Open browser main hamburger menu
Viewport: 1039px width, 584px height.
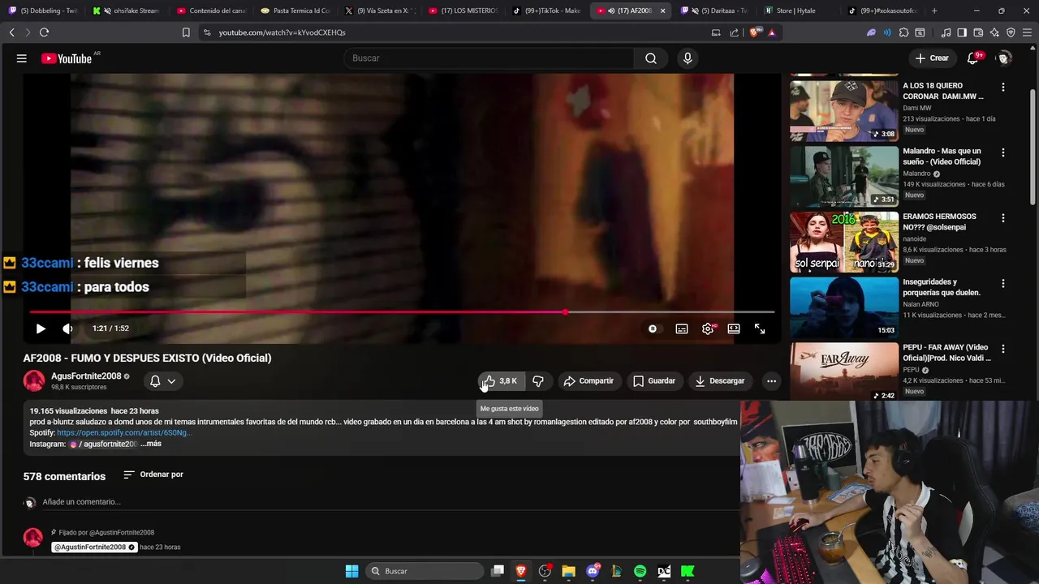tap(1028, 32)
